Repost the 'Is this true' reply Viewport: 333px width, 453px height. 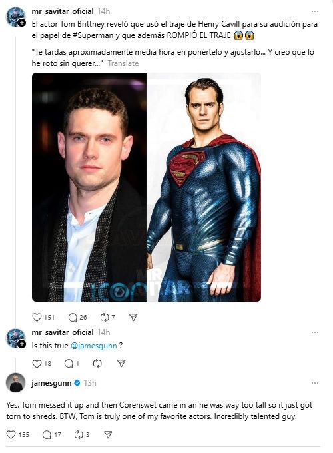pyautogui.click(x=97, y=364)
